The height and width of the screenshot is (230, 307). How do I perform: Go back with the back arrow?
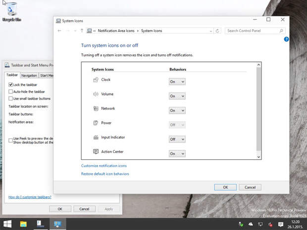59,31
